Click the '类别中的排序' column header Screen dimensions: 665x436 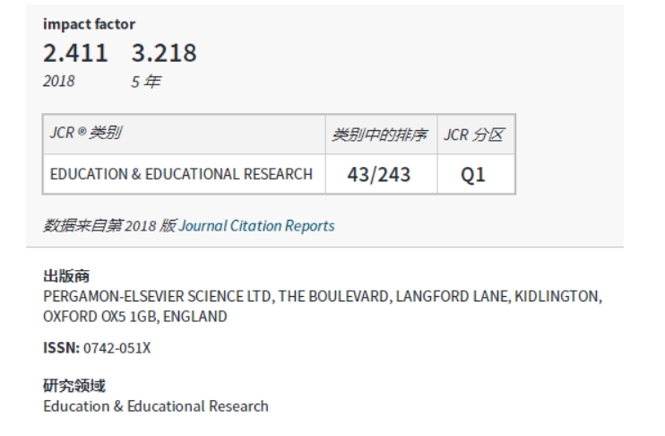click(x=380, y=135)
